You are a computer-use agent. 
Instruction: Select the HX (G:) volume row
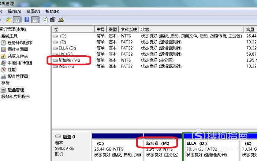[x=154, y=54]
